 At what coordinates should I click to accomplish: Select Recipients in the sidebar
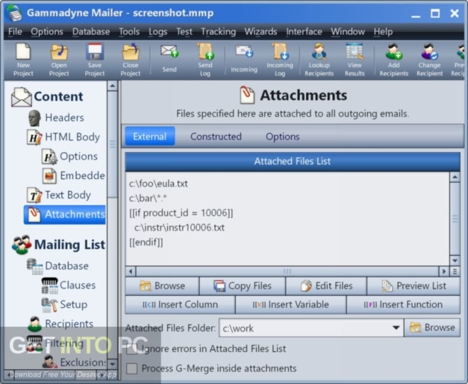tap(69, 324)
